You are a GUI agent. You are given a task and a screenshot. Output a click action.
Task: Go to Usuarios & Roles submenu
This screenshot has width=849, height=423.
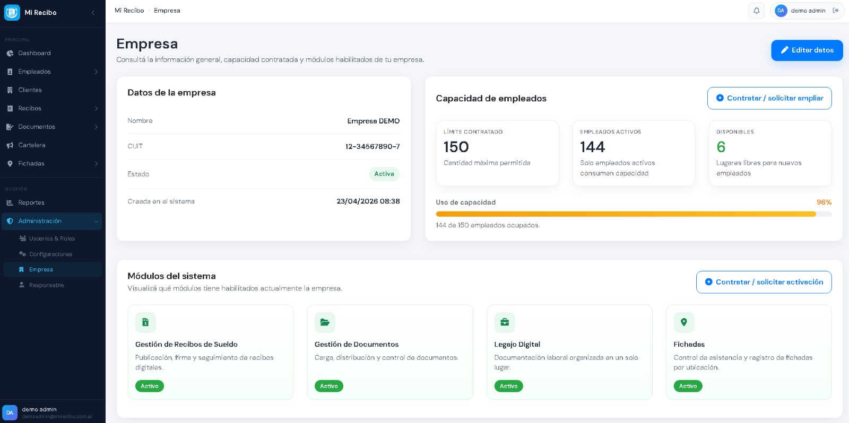(x=51, y=239)
